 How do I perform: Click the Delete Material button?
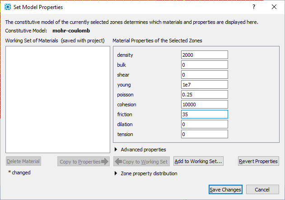[23, 161]
